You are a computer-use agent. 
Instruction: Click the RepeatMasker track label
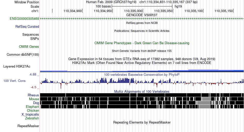click(28, 126)
